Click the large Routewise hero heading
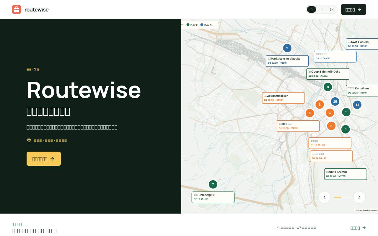Viewport: 378px width, 236px height. click(84, 90)
